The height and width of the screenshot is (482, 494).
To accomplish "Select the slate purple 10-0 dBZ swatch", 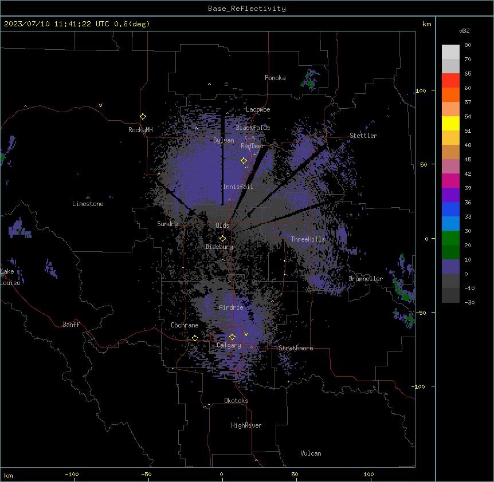I will point(450,267).
